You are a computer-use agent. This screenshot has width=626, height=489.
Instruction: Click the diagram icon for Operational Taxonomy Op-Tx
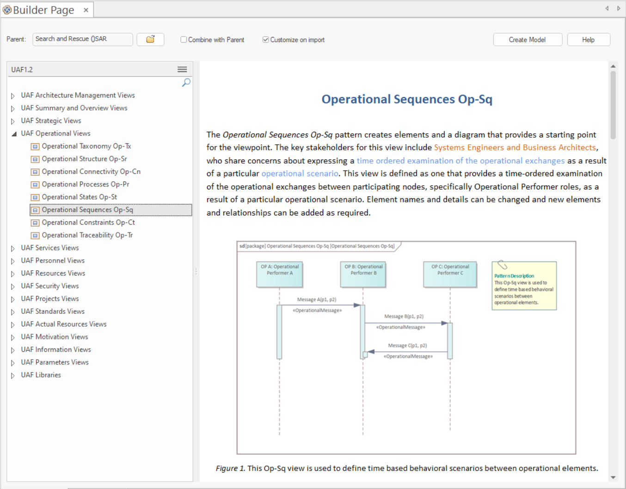click(x=35, y=147)
